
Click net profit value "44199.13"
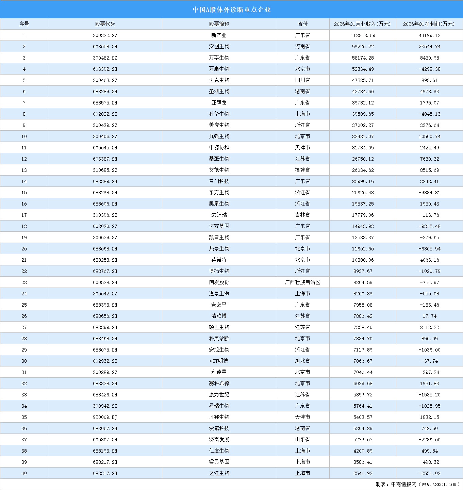429,35
